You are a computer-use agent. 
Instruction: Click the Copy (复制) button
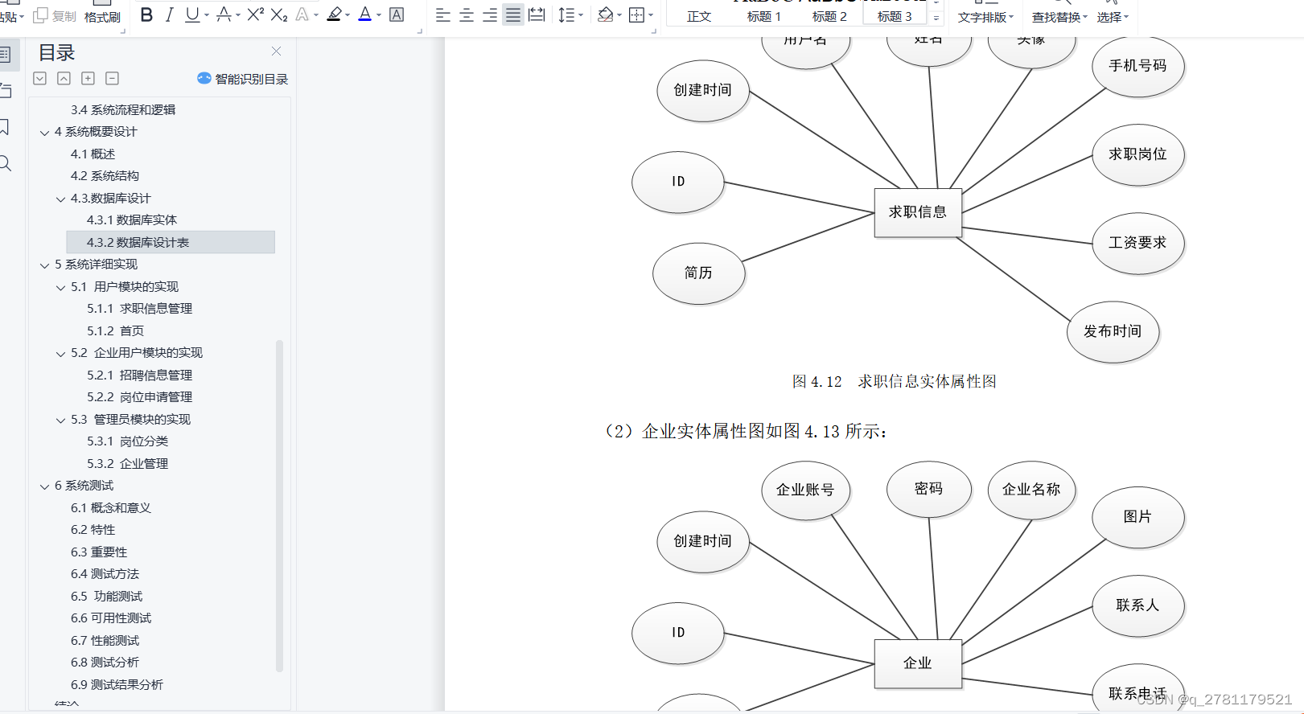55,16
